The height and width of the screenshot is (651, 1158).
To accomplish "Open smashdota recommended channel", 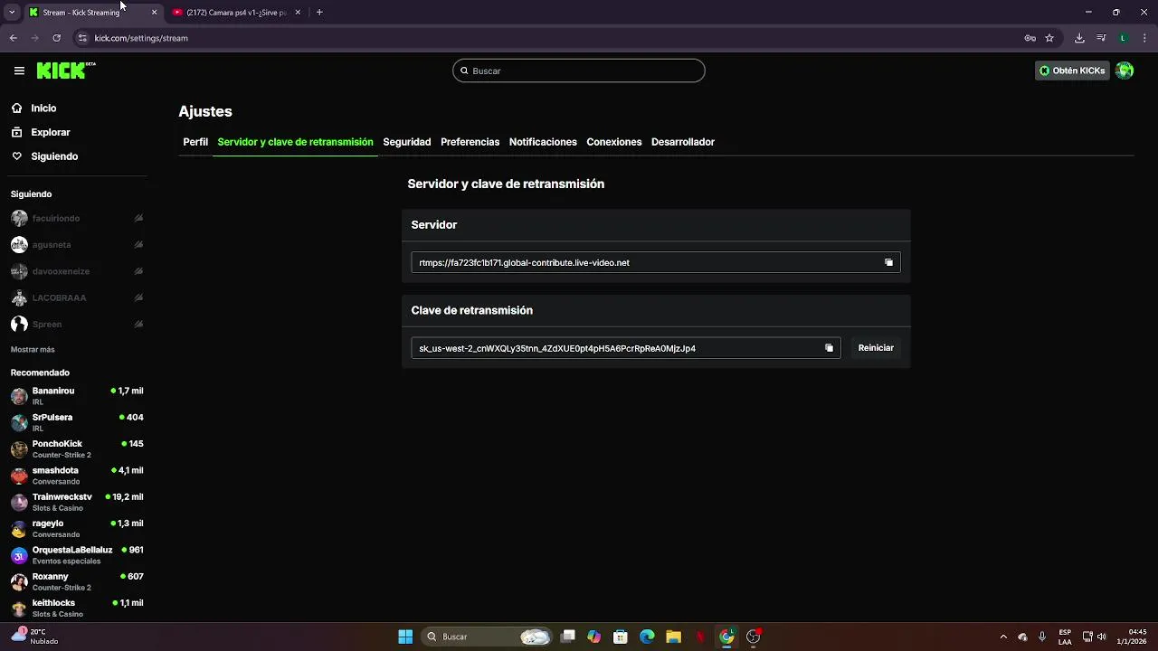I will 77,476.
